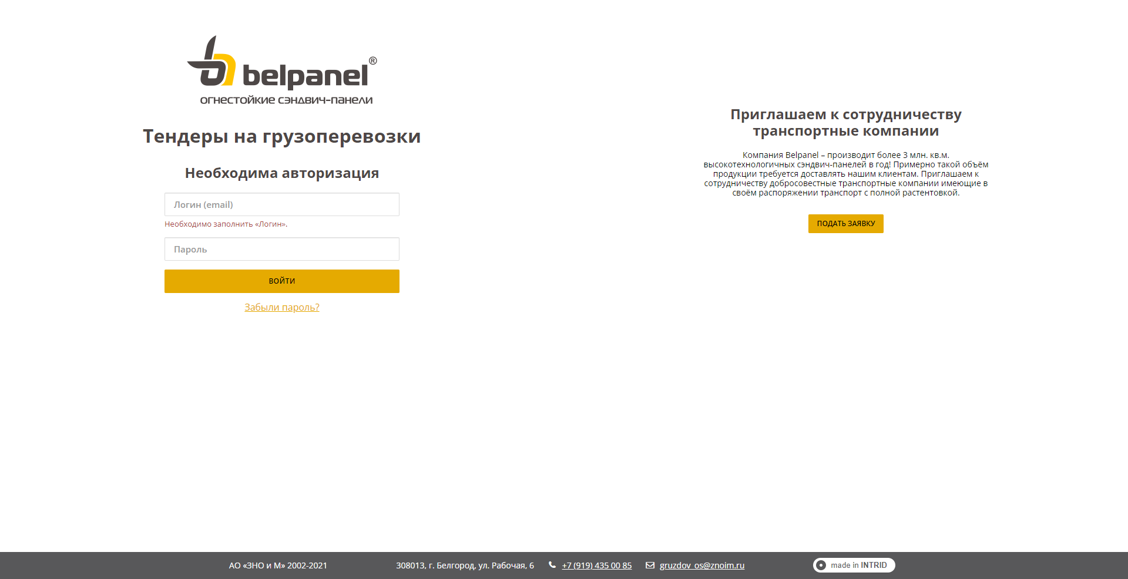Image resolution: width=1128 pixels, height=579 pixels.
Task: Click the Тендеры на грузоперевозки heading
Action: click(x=282, y=136)
